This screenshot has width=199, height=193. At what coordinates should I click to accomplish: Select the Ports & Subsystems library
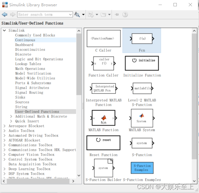(33, 83)
